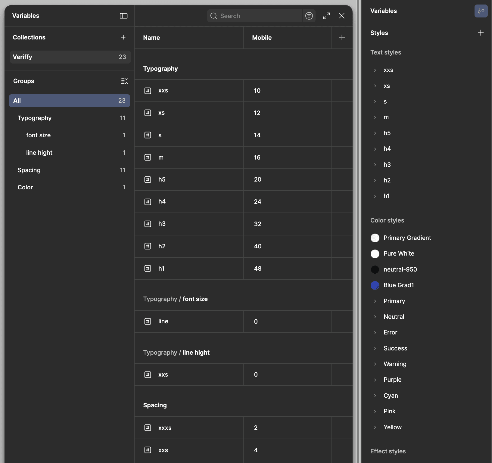Click number type icon for h3 row

point(148,224)
